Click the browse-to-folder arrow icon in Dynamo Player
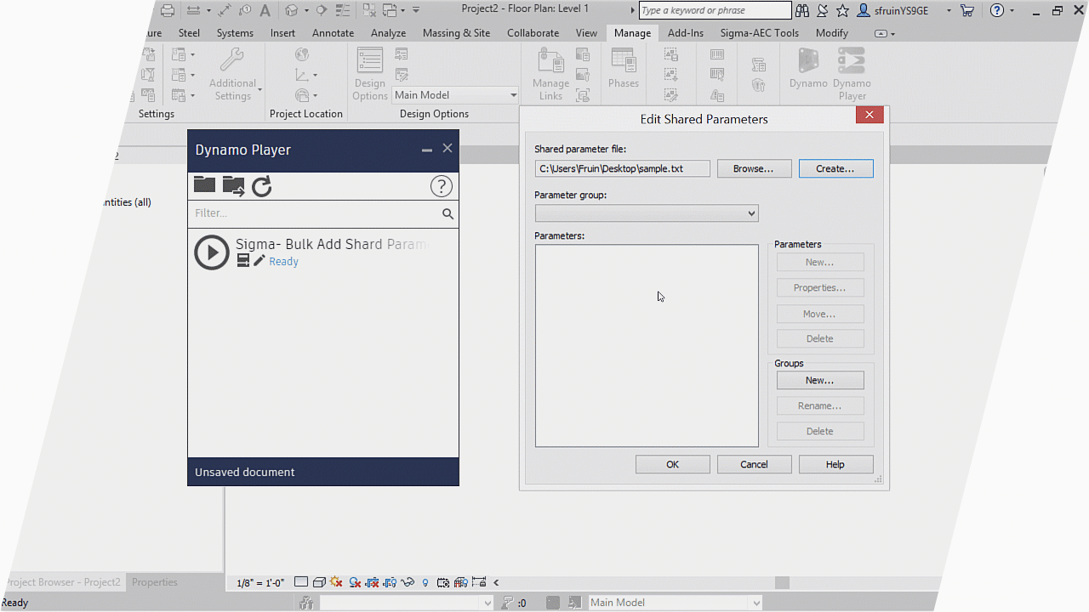Screen dimensions: 1089x612 coord(233,185)
